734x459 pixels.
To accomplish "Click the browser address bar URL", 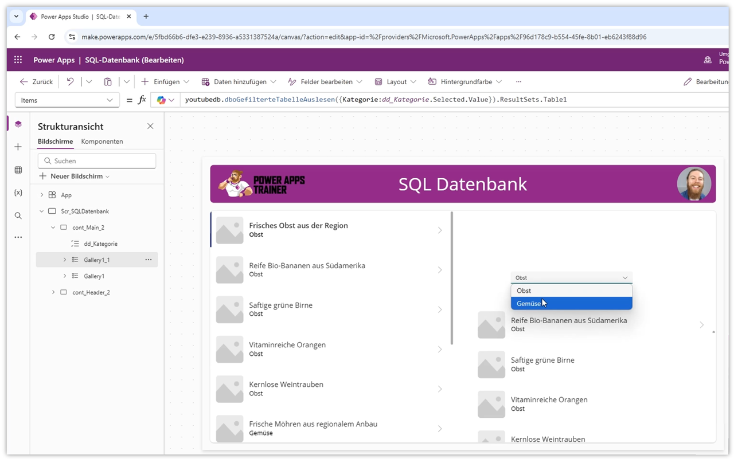I will [x=364, y=37].
